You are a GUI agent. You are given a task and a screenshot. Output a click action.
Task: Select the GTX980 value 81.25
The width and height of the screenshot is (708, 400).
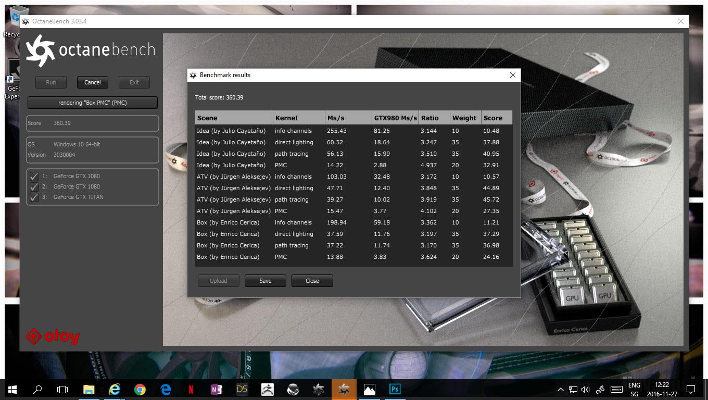coord(382,131)
